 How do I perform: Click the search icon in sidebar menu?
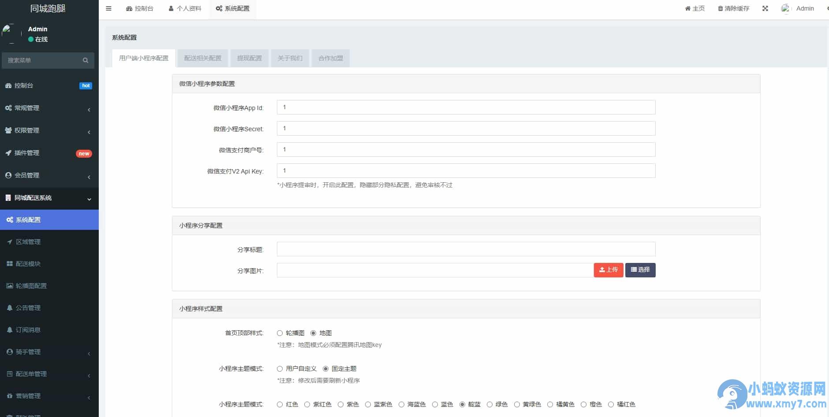pos(86,60)
